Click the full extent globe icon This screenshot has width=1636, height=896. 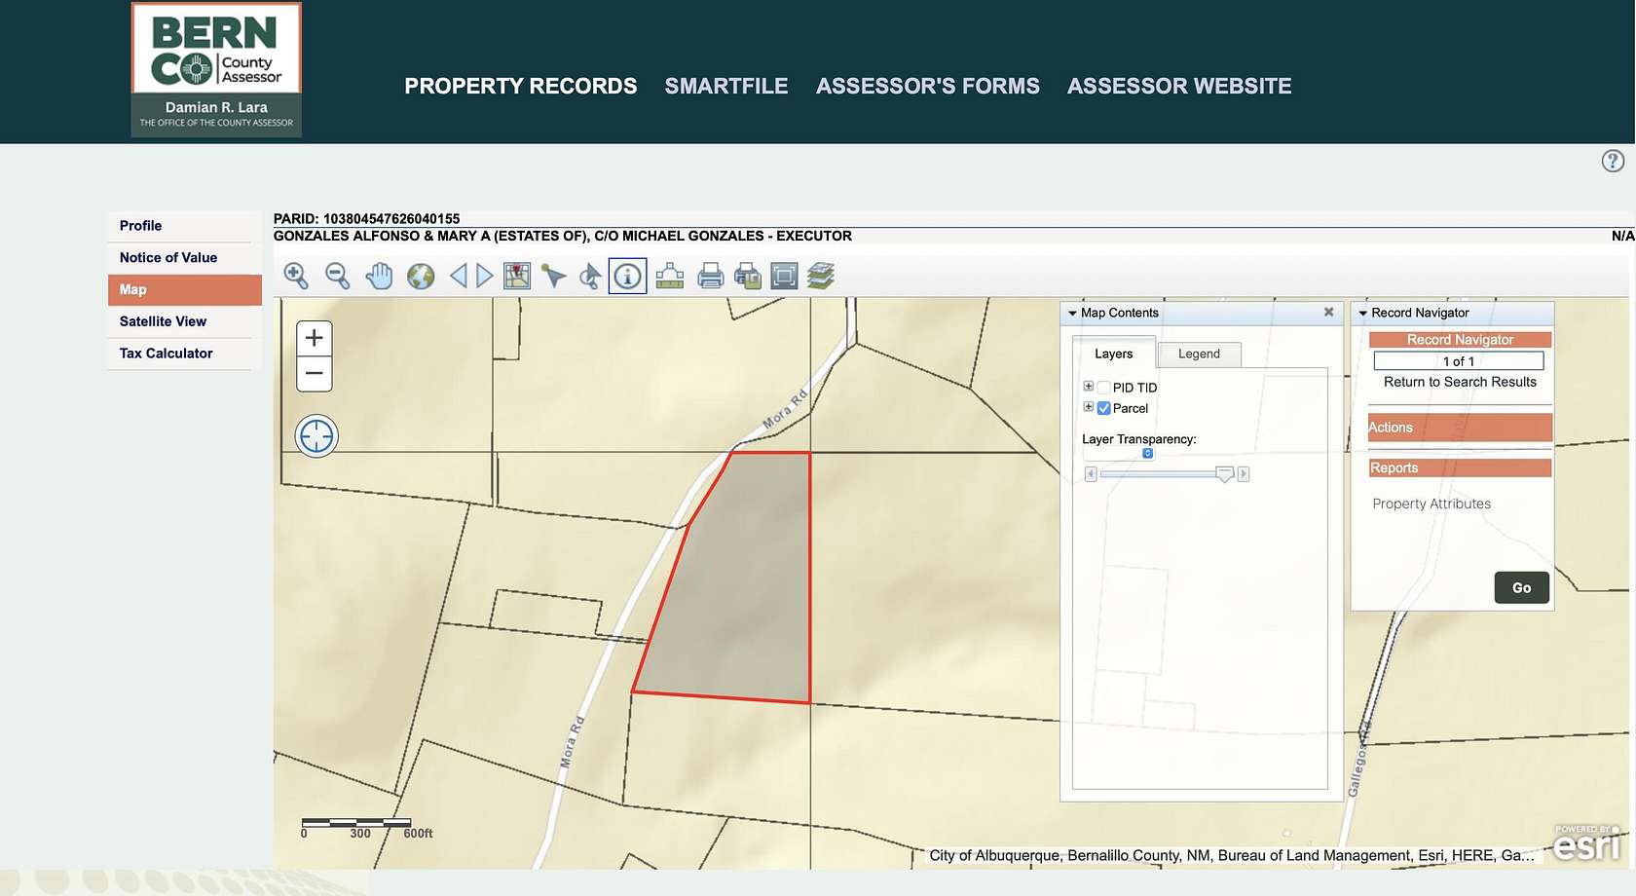pyautogui.click(x=420, y=276)
